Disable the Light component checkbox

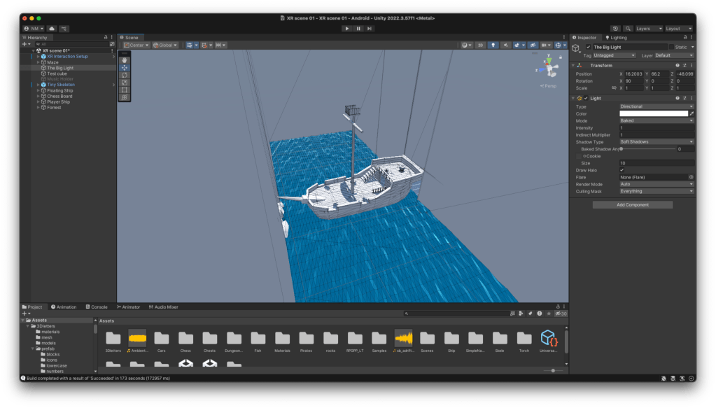click(x=587, y=98)
